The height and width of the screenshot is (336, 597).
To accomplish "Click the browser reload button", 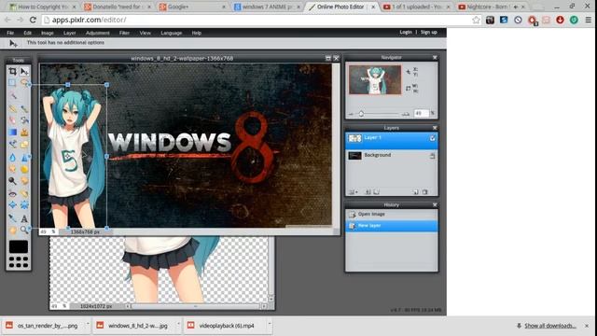I will (x=33, y=20).
